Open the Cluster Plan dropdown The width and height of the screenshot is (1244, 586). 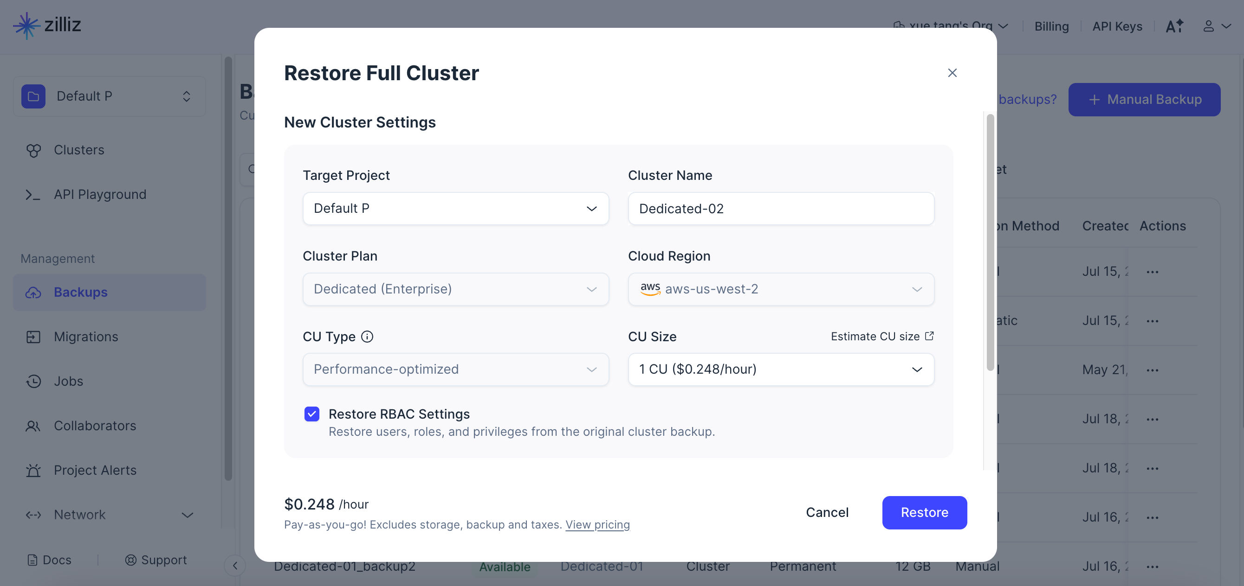tap(455, 289)
